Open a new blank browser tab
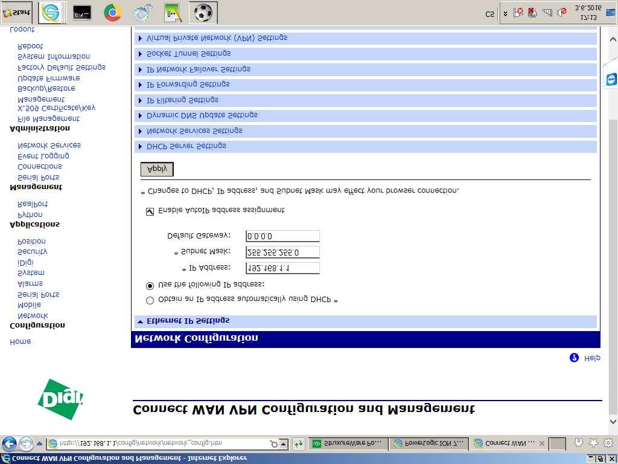This screenshot has width=618, height=464. click(x=557, y=444)
